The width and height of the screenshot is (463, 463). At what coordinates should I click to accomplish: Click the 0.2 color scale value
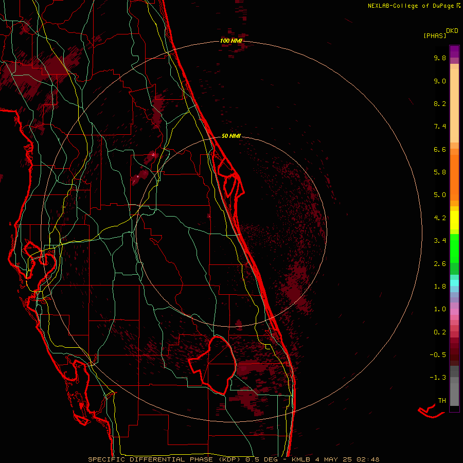(x=440, y=332)
